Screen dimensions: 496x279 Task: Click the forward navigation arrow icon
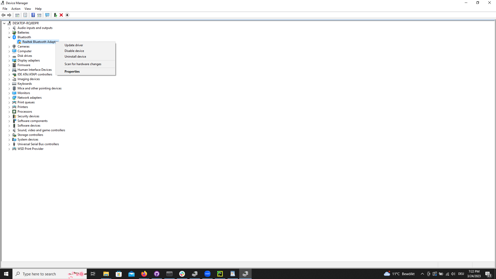9,15
